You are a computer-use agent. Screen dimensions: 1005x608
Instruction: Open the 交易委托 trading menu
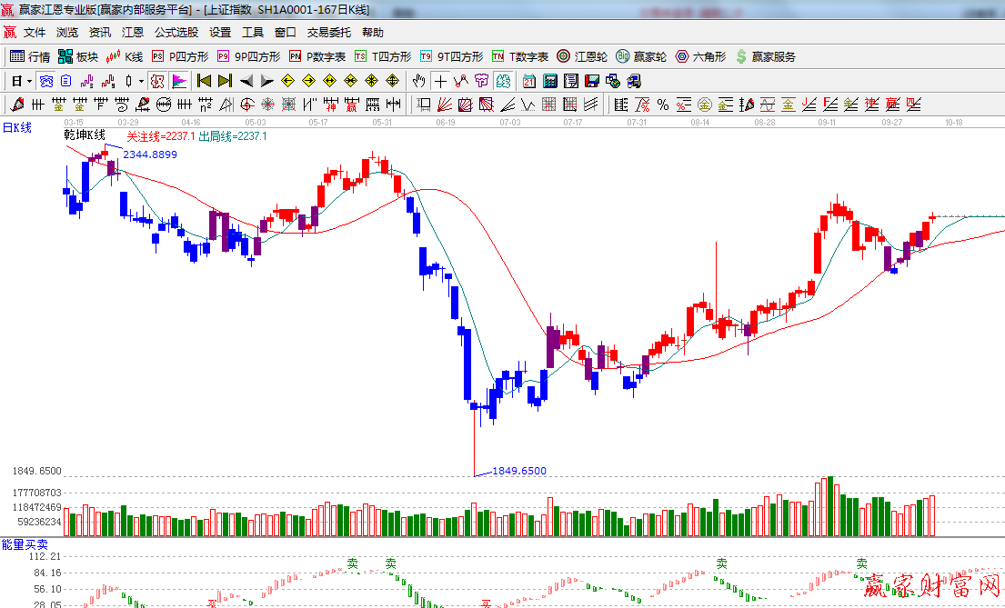tap(328, 32)
